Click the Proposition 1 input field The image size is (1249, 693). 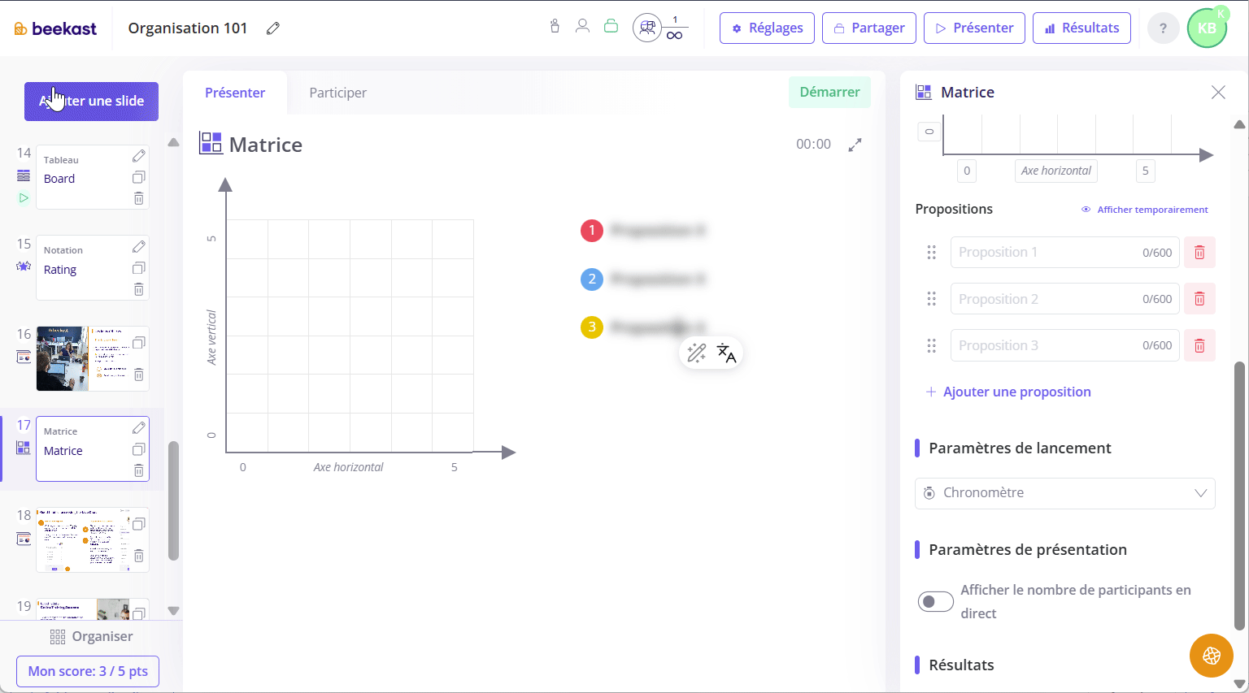[x=1064, y=253]
